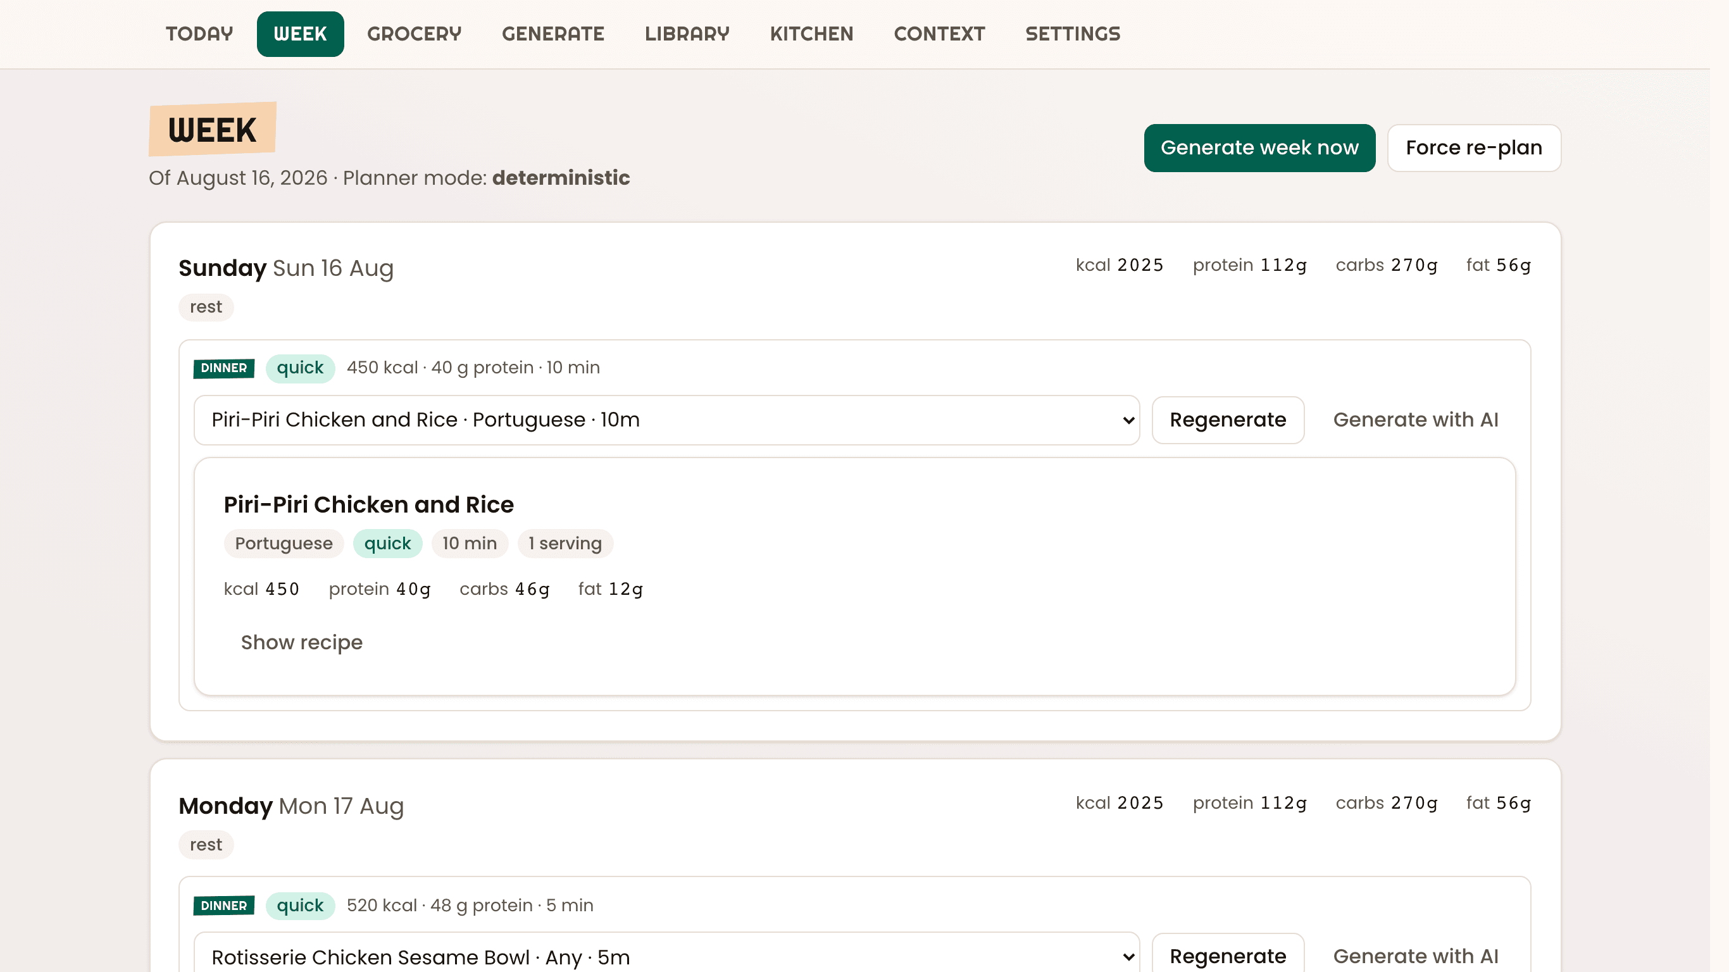Click Sunday's daily kcal 2025 total
Viewport: 1729px width, 972px height.
(1120, 265)
